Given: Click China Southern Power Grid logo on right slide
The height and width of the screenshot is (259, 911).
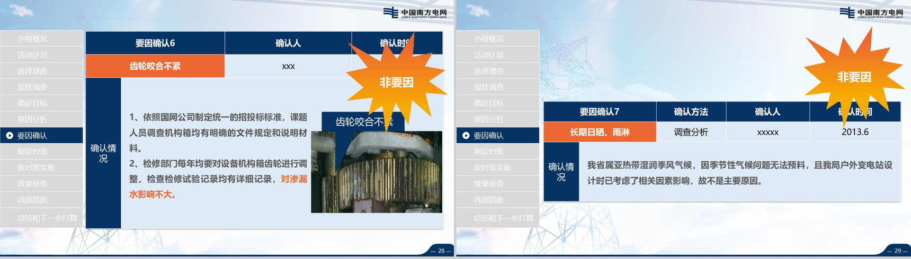Looking at the screenshot, I should click(871, 13).
